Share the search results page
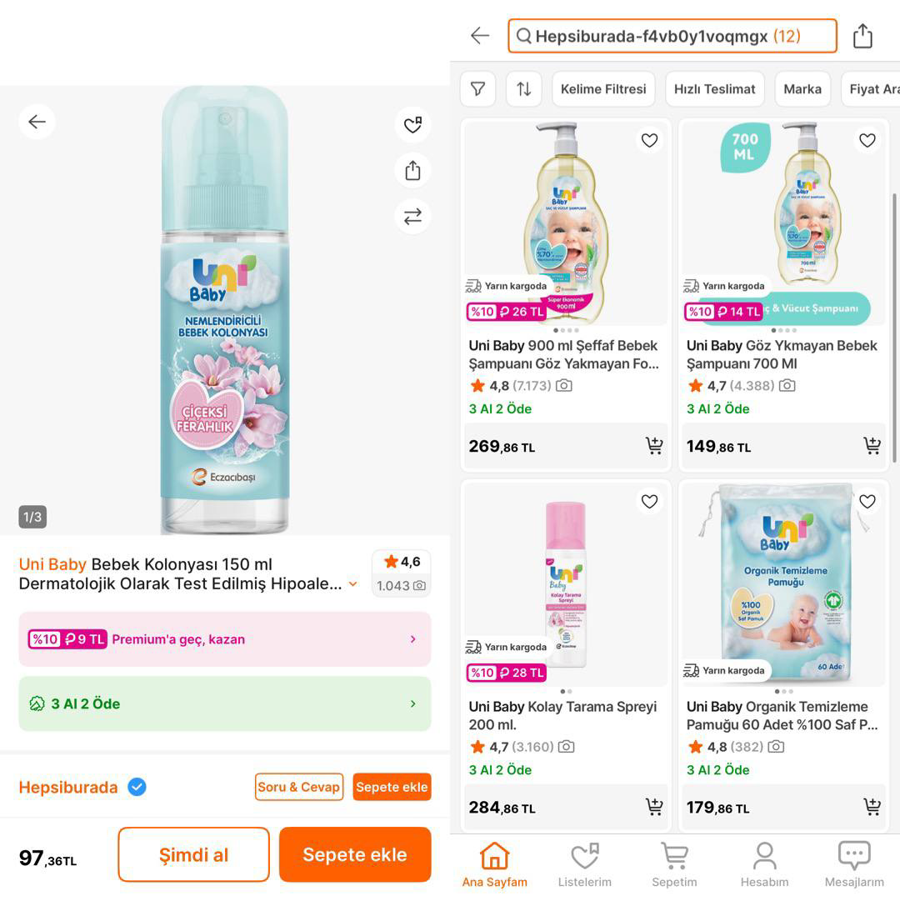The image size is (900, 906). tap(862, 36)
